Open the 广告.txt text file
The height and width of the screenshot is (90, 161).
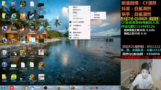[32, 4]
